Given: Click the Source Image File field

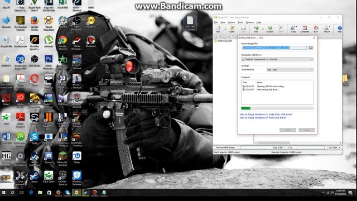Looking at the screenshot, I should pos(274,47).
